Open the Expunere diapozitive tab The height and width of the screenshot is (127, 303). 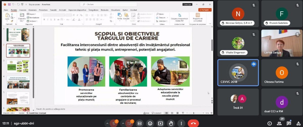pos(78,10)
